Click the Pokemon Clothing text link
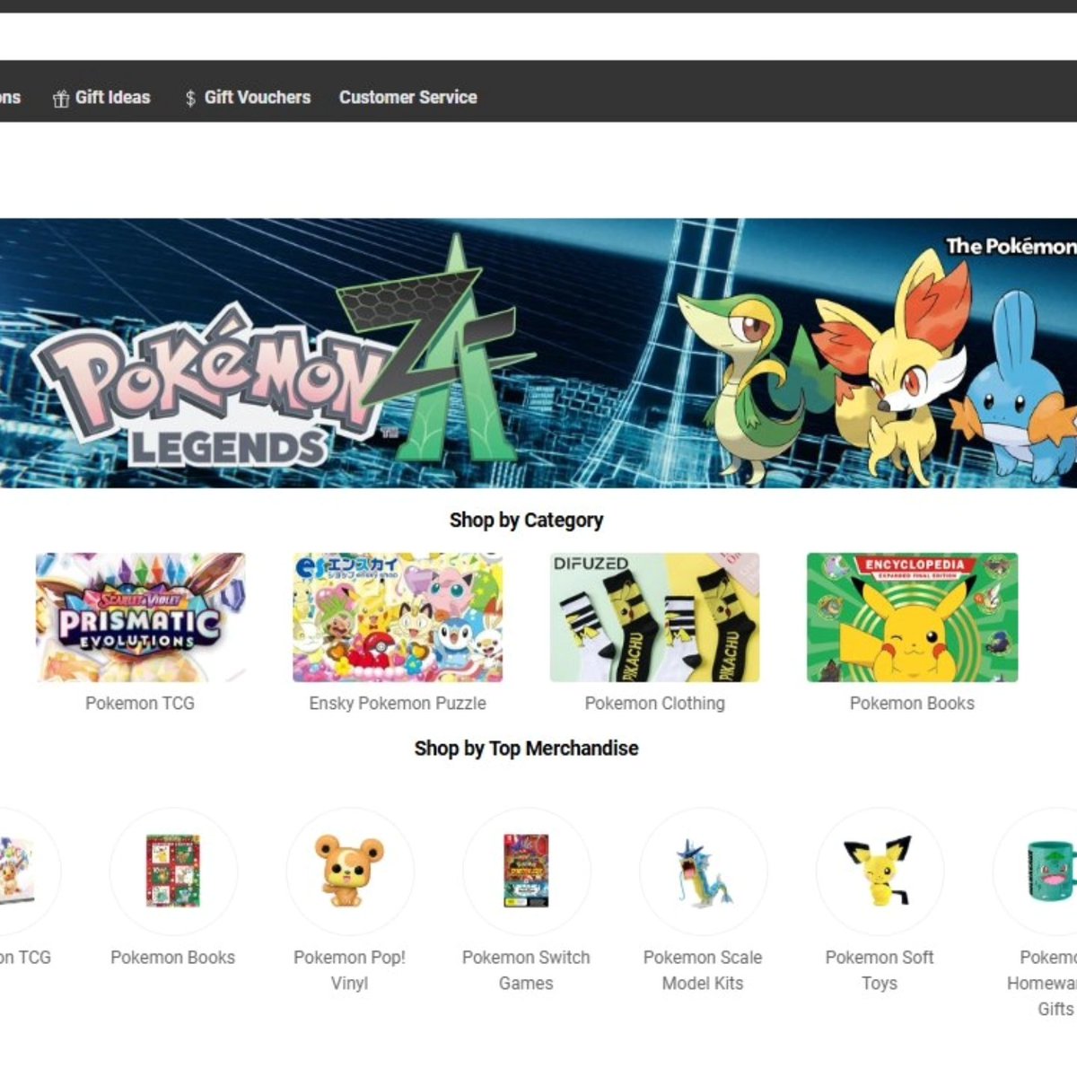The width and height of the screenshot is (1077, 1077). coord(654,703)
